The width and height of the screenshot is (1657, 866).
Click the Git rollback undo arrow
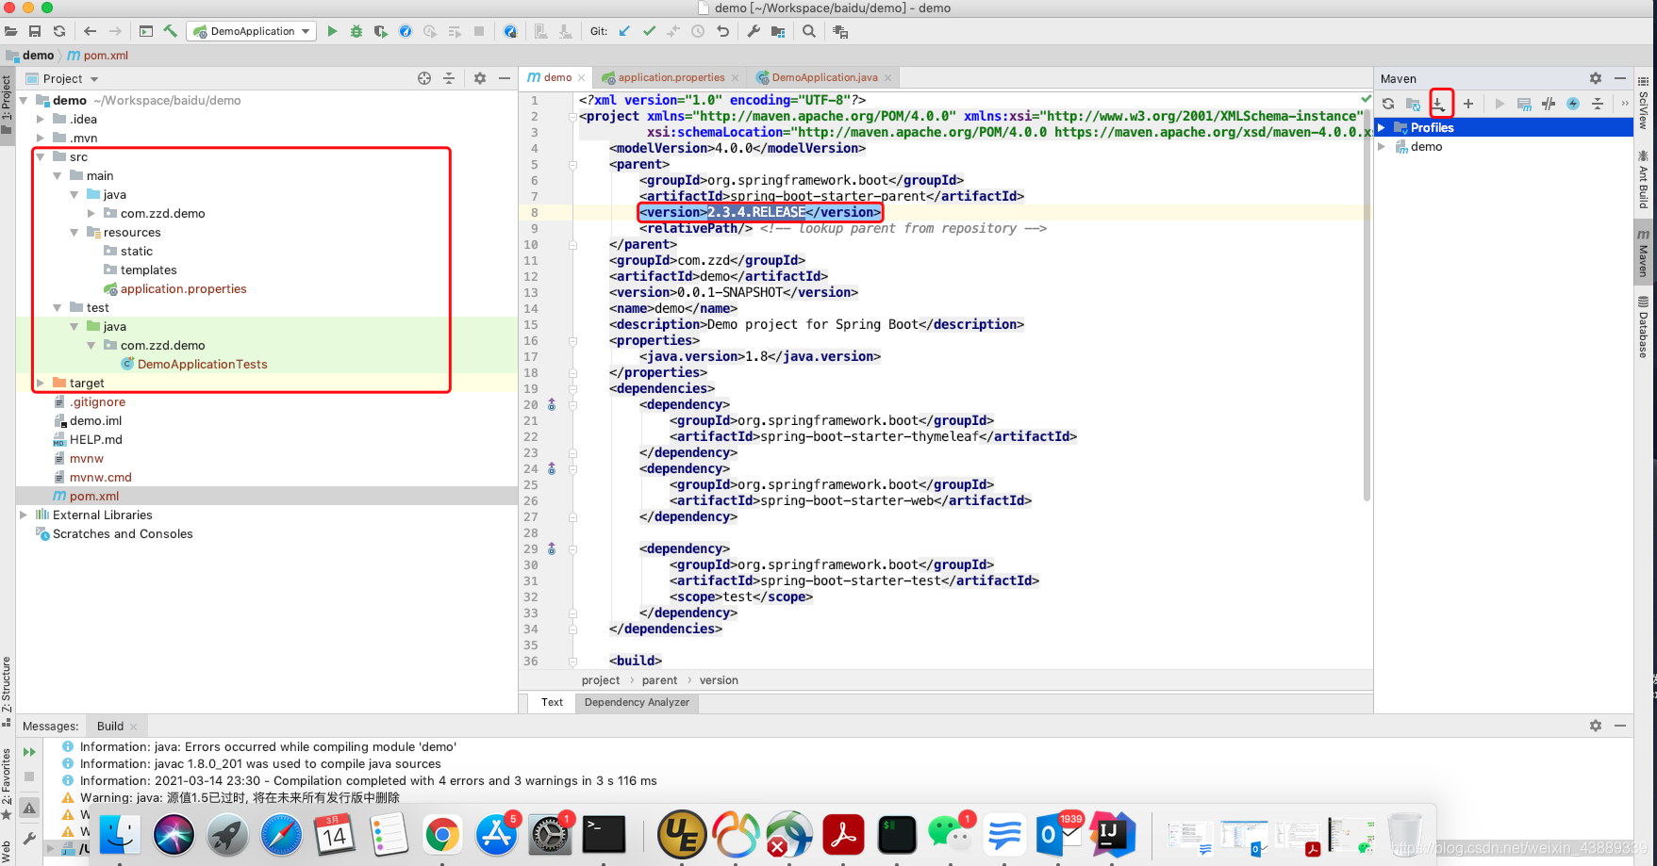pos(723,31)
